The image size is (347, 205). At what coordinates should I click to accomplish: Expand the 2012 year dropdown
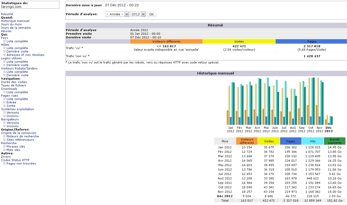click(x=138, y=14)
